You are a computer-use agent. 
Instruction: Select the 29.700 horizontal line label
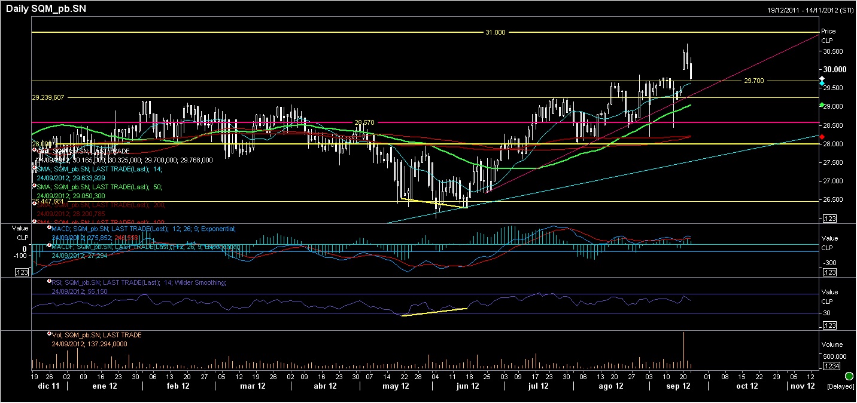click(x=753, y=81)
